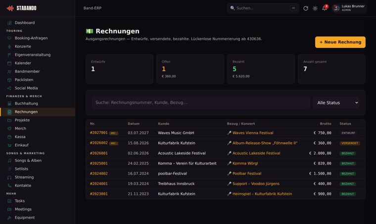The height and width of the screenshot is (224, 376).
Task: Open Album-Release-Show Föhnwelle II link
Action: 265,143
